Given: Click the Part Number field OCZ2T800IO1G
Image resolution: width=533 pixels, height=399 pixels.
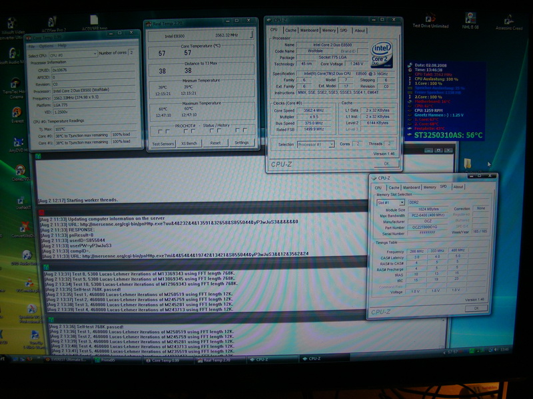Looking at the screenshot, I should 426,227.
